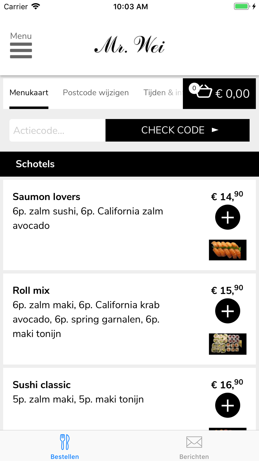Tap the Bestellen fork and knife icon

tap(65, 442)
